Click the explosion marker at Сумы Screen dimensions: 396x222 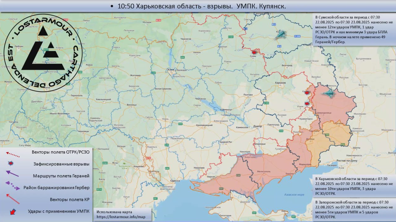pos(254,52)
